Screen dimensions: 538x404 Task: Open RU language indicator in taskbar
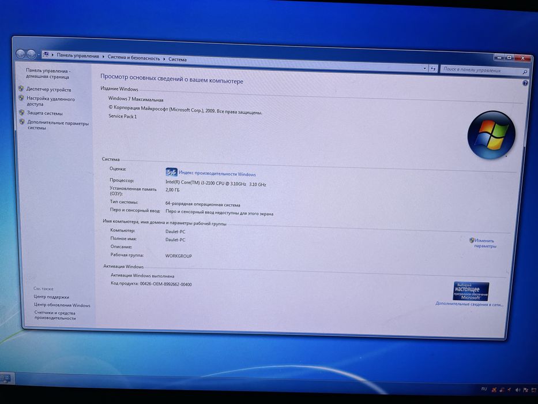(484, 389)
